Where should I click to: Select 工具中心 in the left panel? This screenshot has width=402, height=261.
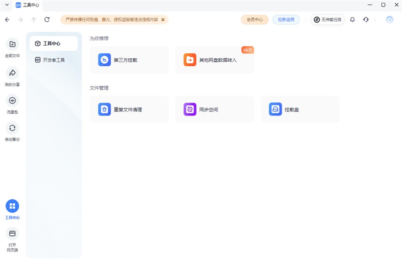pos(54,44)
